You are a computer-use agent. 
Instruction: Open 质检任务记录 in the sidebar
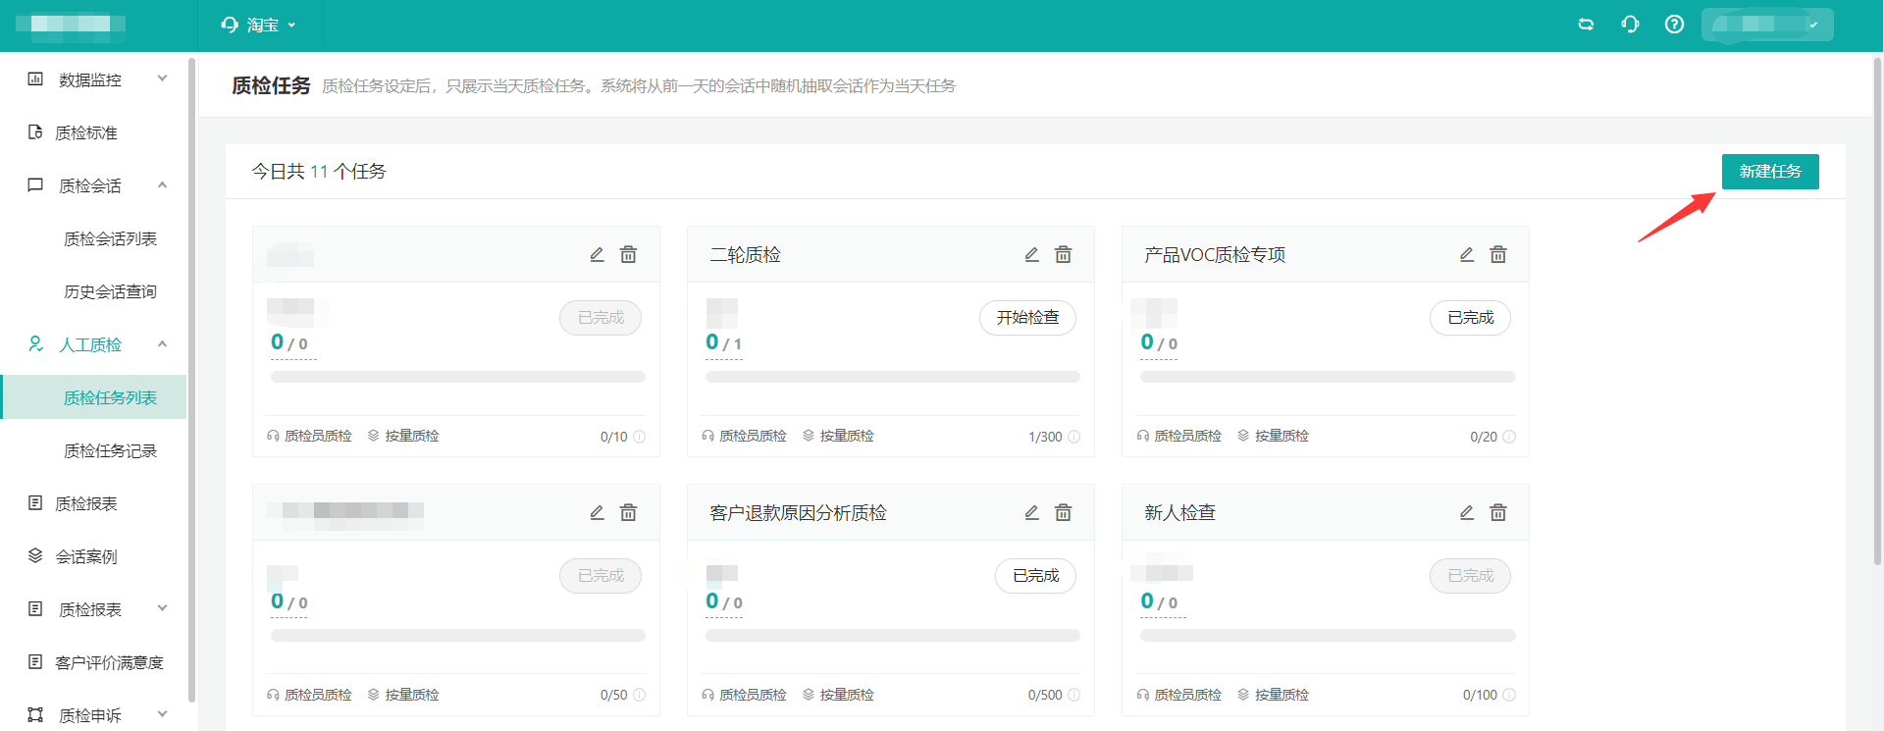[110, 450]
